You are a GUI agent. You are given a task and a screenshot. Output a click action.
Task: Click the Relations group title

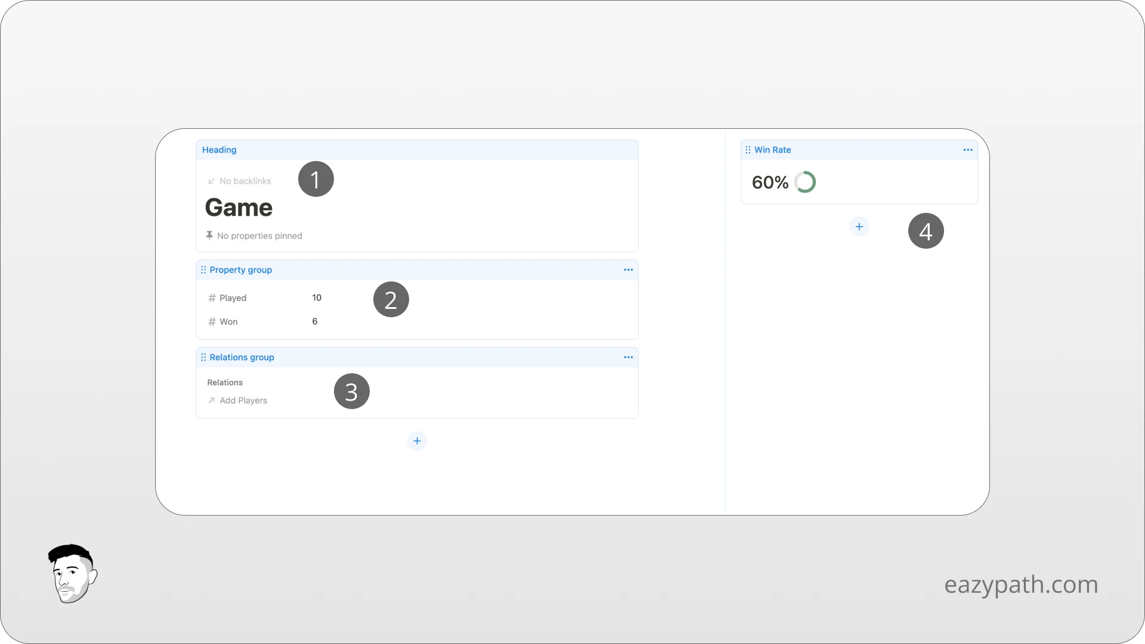click(242, 357)
